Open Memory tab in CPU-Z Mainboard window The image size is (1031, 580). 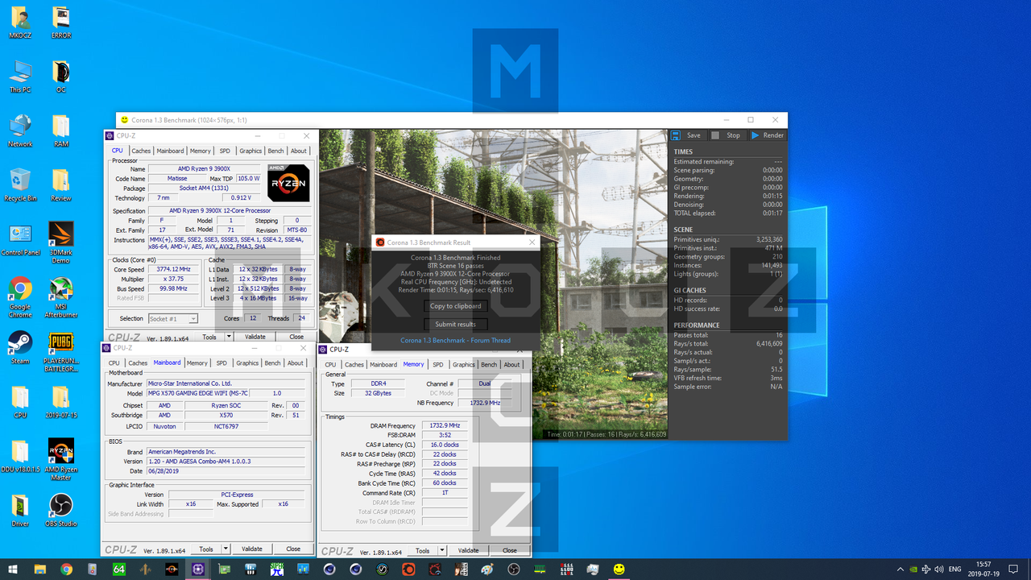[x=197, y=362]
